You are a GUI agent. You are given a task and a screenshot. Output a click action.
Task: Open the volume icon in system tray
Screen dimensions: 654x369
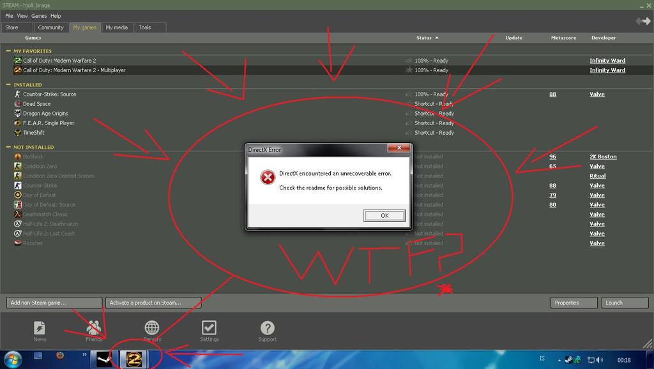pyautogui.click(x=600, y=360)
